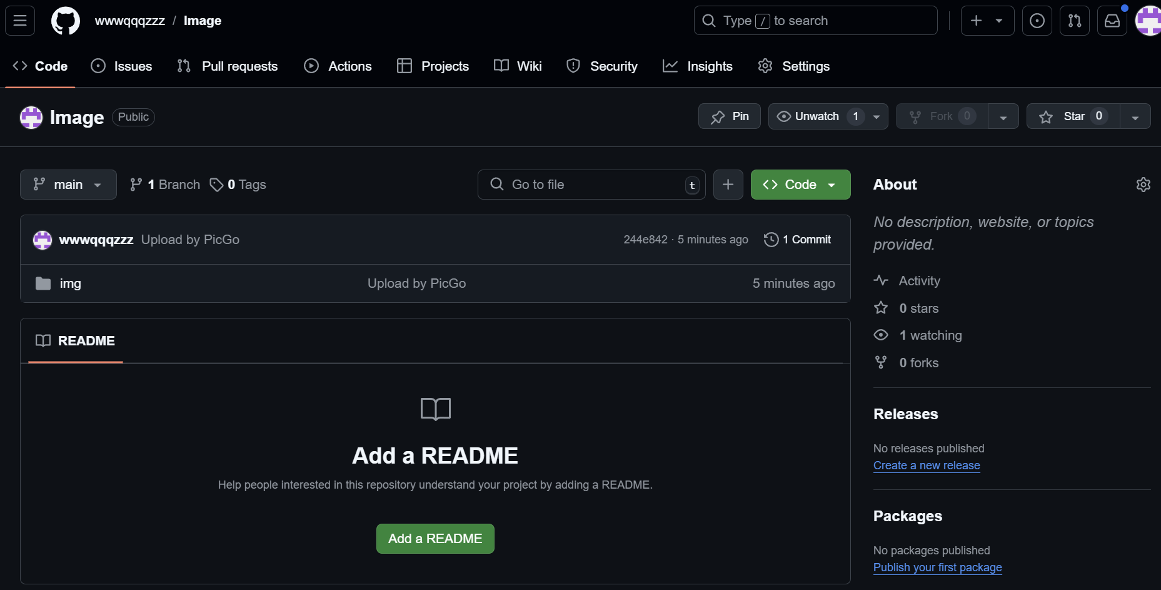Open the green Code clone dropdown

(x=801, y=185)
